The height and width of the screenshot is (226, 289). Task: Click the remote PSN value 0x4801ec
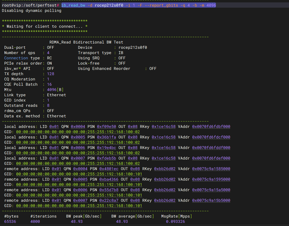point(109,169)
